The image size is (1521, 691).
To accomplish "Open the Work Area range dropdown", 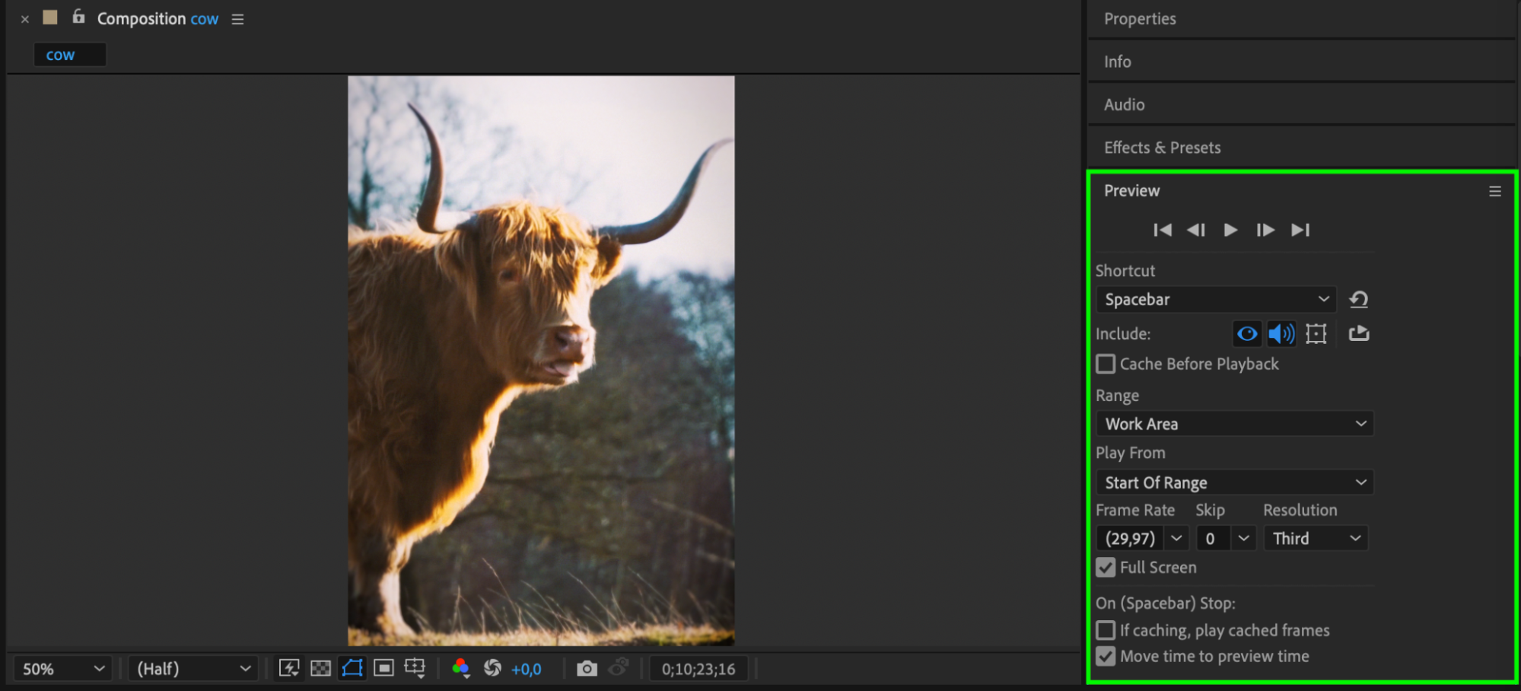I will [x=1234, y=424].
